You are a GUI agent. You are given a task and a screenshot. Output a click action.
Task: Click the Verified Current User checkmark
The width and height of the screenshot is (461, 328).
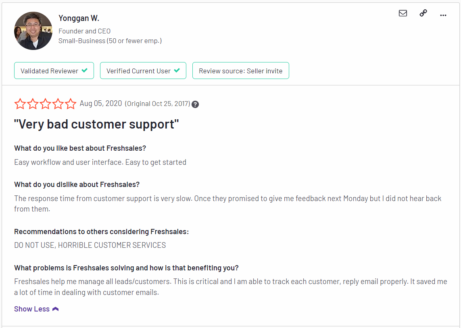(x=177, y=71)
